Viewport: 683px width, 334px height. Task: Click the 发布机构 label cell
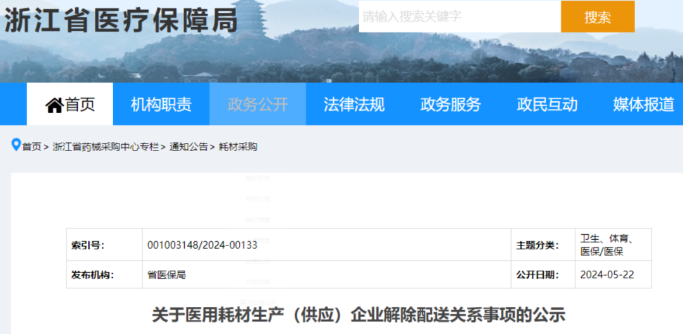(x=104, y=275)
